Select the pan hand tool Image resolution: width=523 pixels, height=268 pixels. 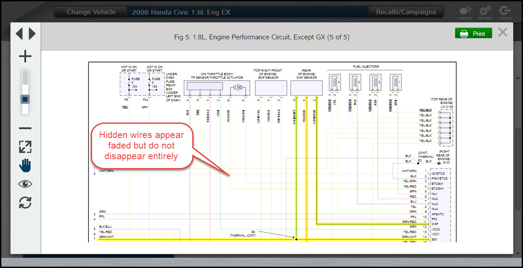[25, 165]
